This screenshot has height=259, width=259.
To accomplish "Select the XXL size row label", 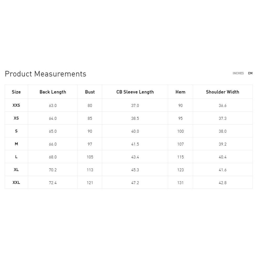I will pyautogui.click(x=16, y=183).
